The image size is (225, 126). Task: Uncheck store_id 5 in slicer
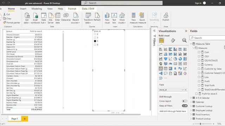pos(95,41)
